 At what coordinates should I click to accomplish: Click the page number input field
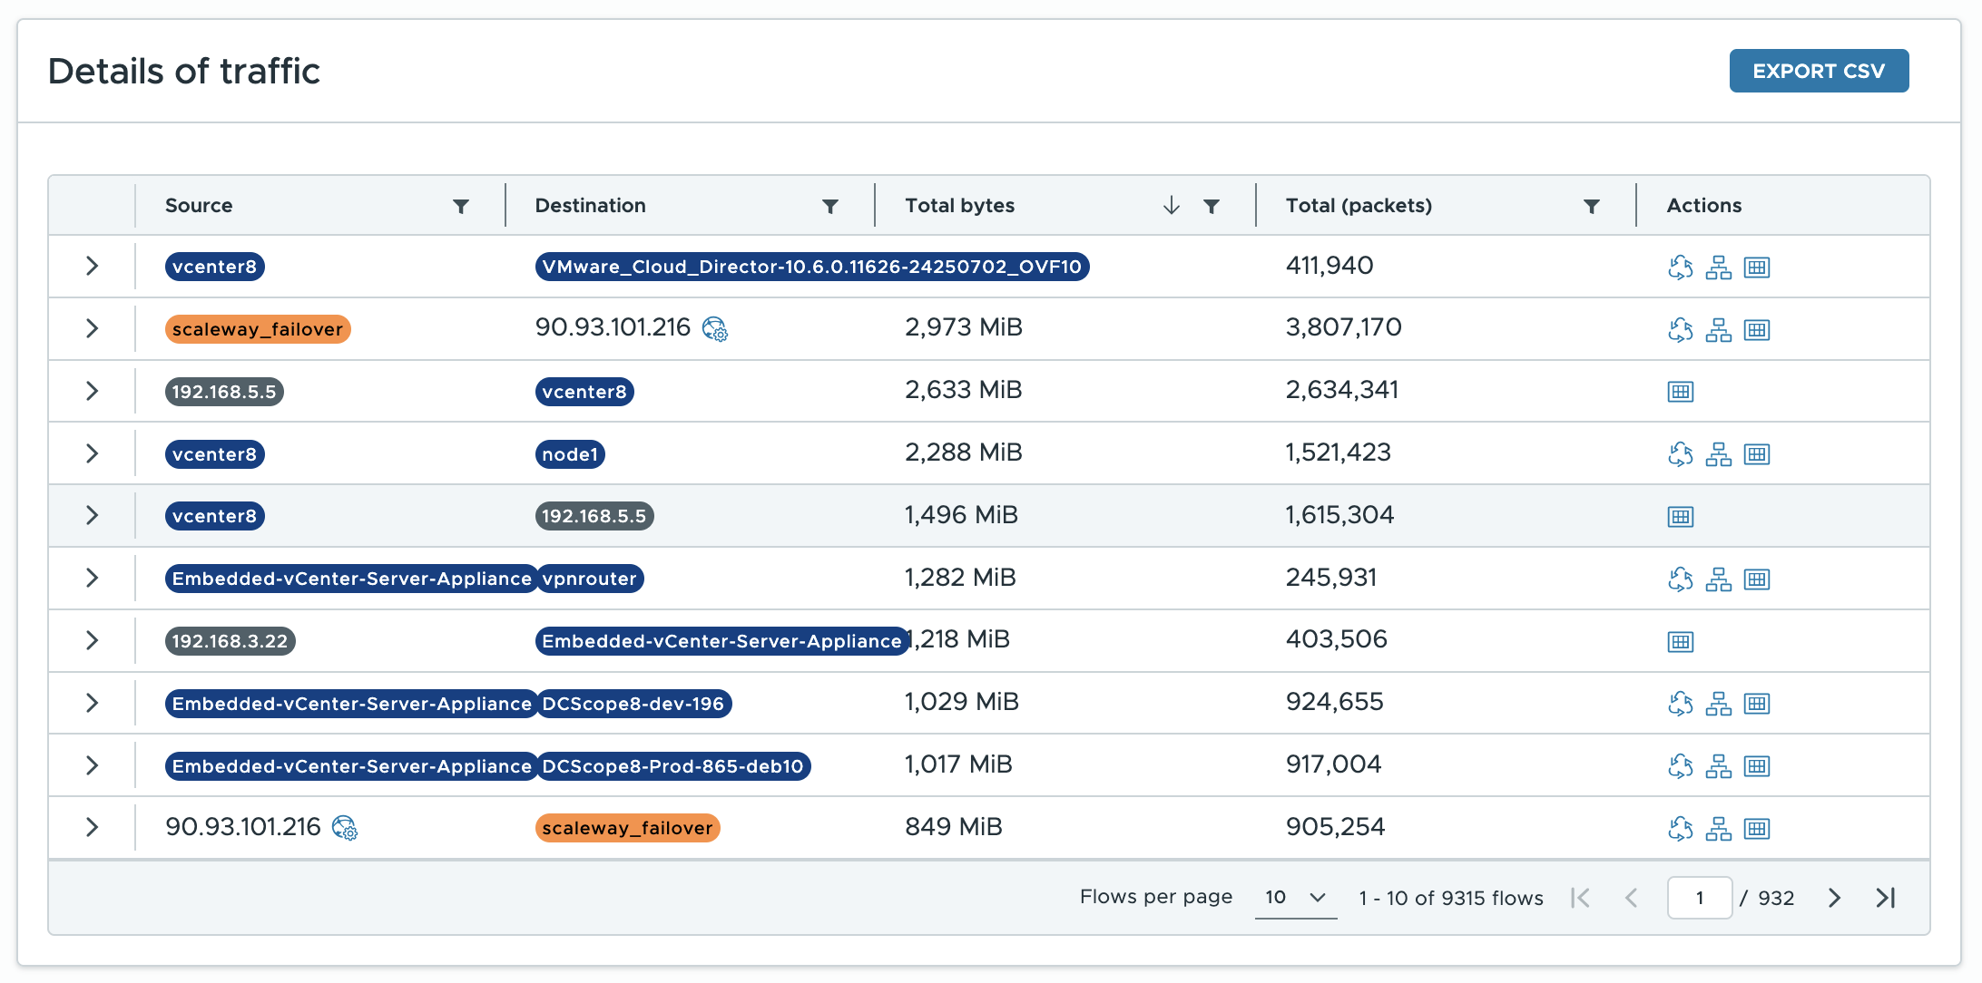pyautogui.click(x=1699, y=898)
